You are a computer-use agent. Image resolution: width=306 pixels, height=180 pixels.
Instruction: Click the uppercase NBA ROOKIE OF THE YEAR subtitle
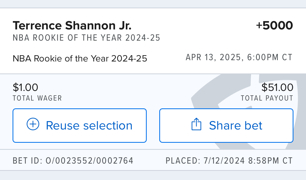click(86, 38)
